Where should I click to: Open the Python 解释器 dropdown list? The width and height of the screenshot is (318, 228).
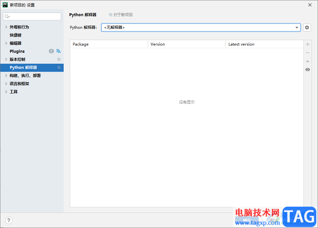(x=297, y=27)
